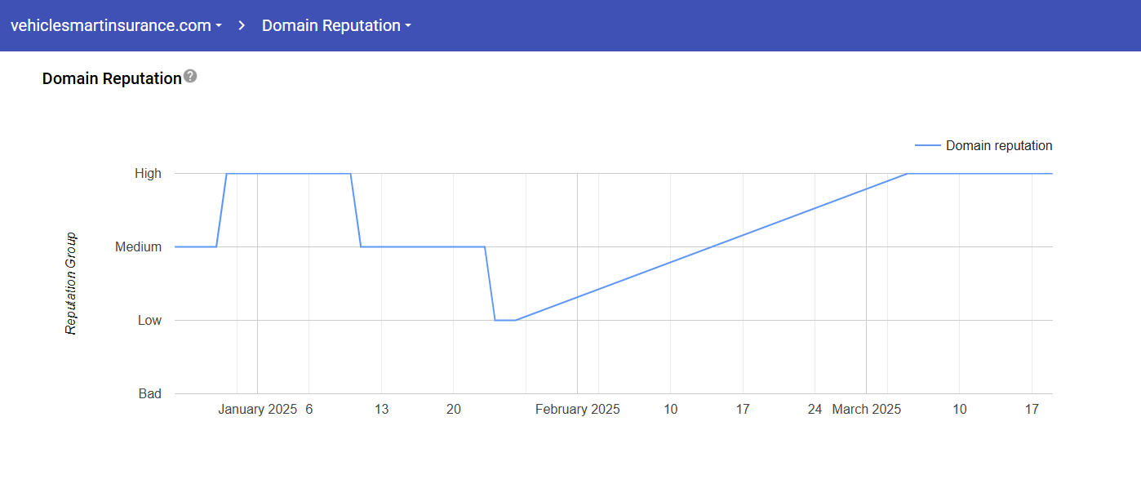Open the vehiclesmartinsurance.com domain dropdown
The height and width of the screenshot is (497, 1141).
116,25
